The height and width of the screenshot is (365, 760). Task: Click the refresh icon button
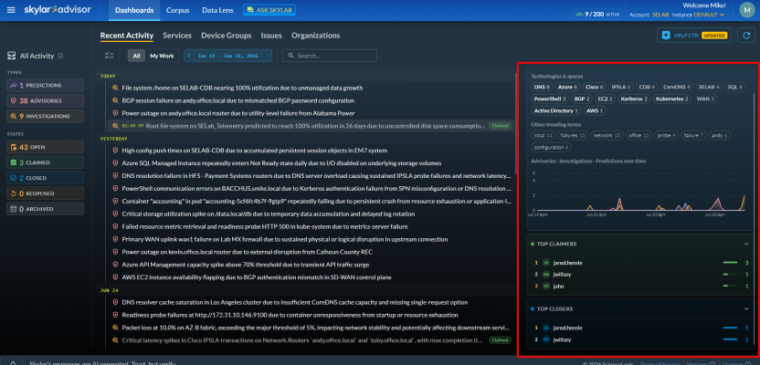point(746,36)
